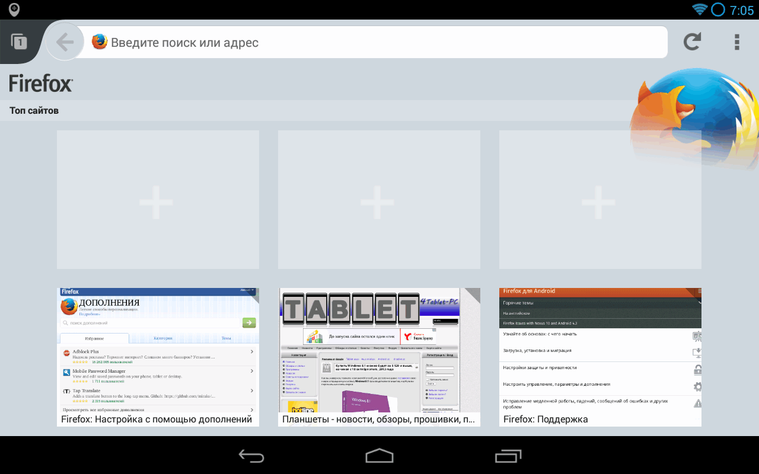Reload the page with refresh icon
This screenshot has height=474, width=759.
click(692, 41)
